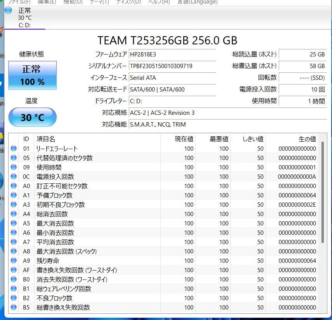The width and height of the screenshot is (332, 320).
Task: Click the drive title TEAM T253256GB 256.0 GB
Action: click(167, 40)
